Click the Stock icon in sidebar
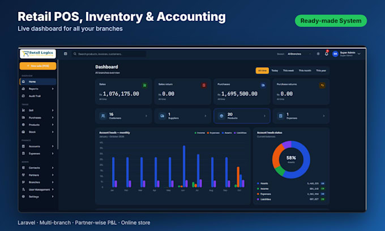This screenshot has width=385, height=231. [24, 132]
